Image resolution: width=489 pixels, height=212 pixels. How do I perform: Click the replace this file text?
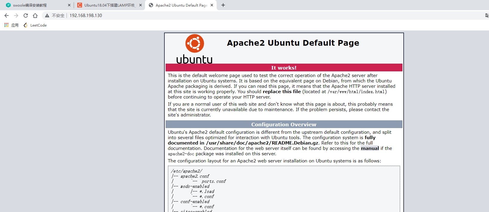coord(282,92)
